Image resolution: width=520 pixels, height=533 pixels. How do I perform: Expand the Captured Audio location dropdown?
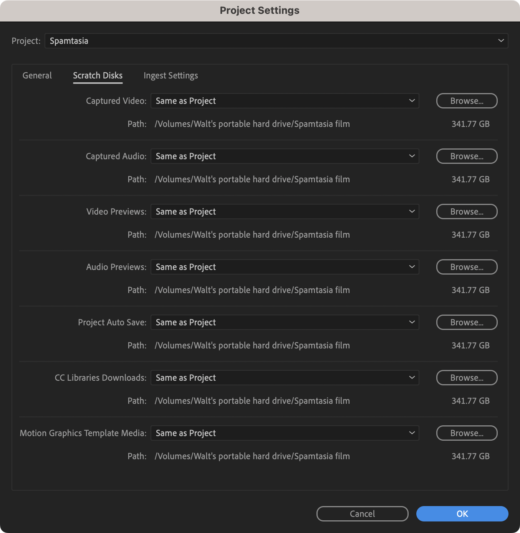285,156
